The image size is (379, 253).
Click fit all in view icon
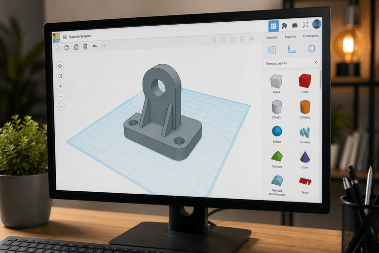tap(60, 76)
